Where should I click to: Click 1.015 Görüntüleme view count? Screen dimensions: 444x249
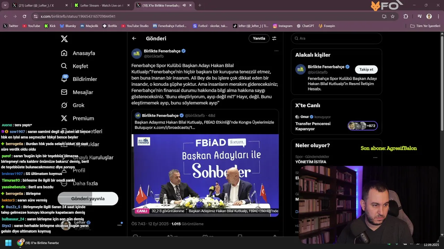(188, 224)
